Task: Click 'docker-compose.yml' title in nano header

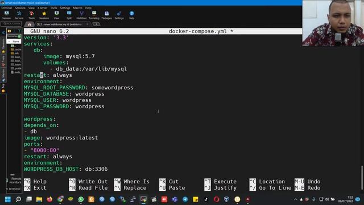Action: click(197, 31)
